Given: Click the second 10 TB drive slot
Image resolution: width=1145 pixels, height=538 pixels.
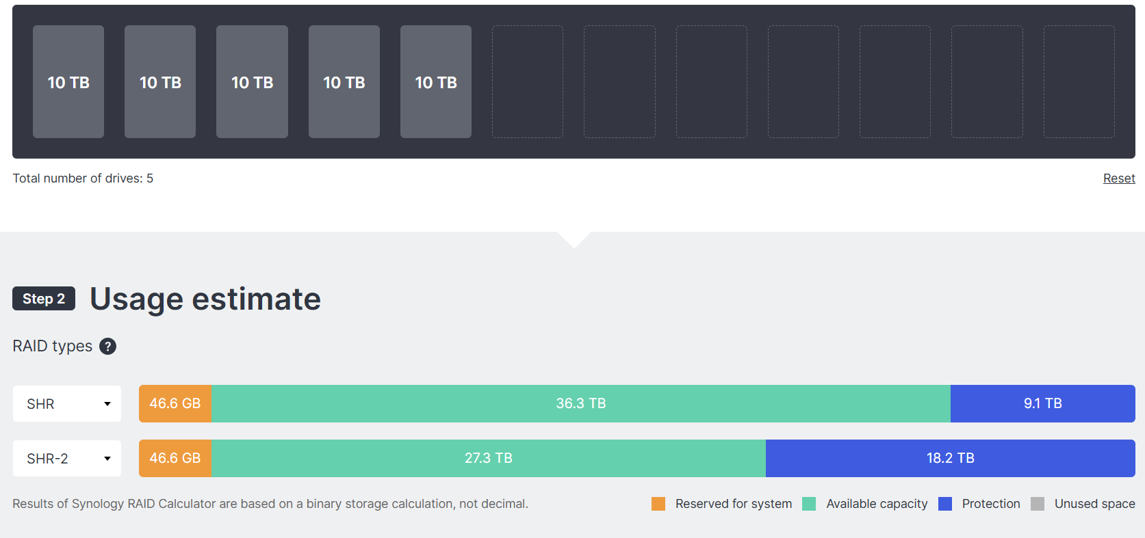Looking at the screenshot, I should pos(160,82).
